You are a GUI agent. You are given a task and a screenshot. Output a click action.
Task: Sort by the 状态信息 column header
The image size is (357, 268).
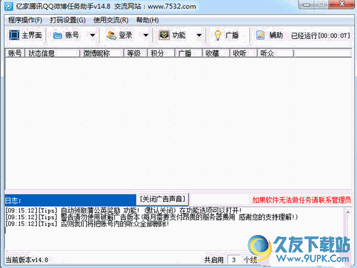(x=52, y=53)
